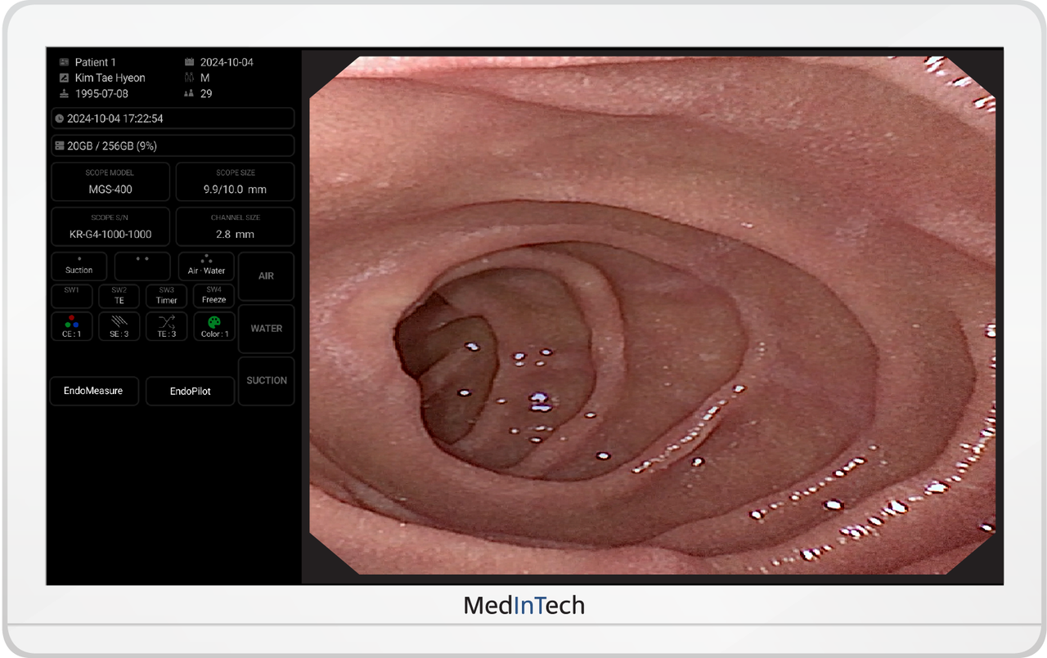Click the birth date 1995-07-08
This screenshot has height=658, width=1047.
point(102,93)
